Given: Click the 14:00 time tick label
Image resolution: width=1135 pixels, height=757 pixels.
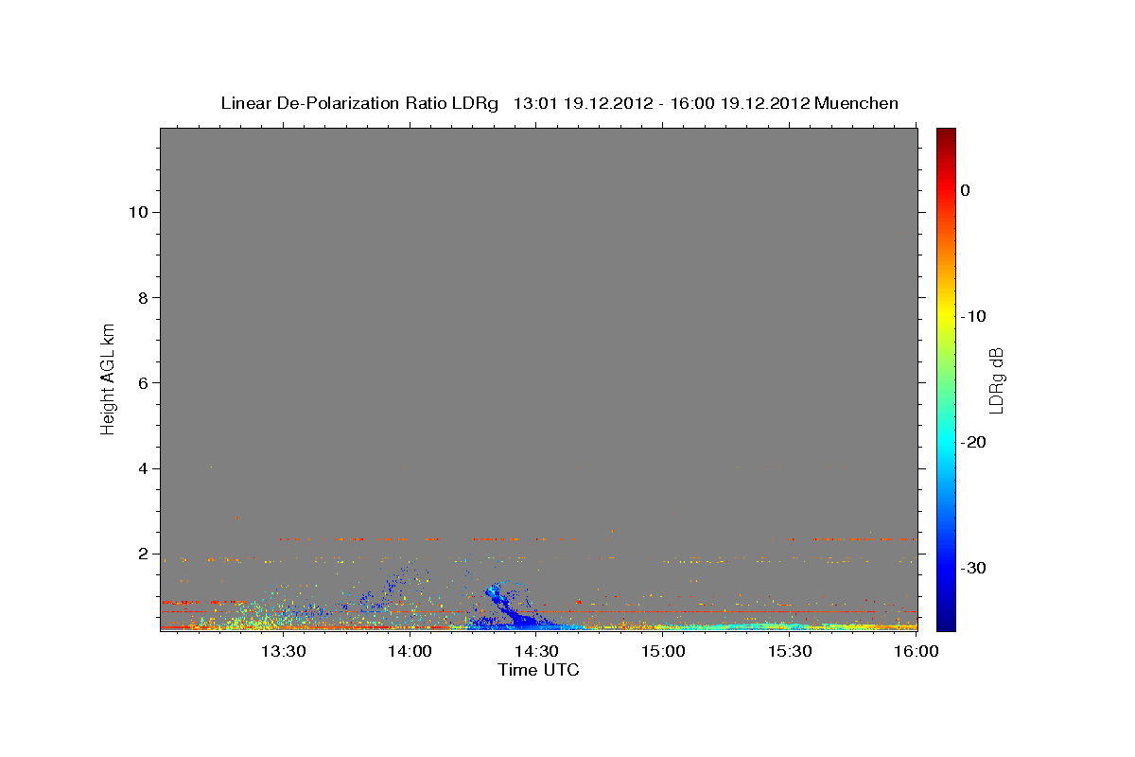Looking at the screenshot, I should point(410,651).
